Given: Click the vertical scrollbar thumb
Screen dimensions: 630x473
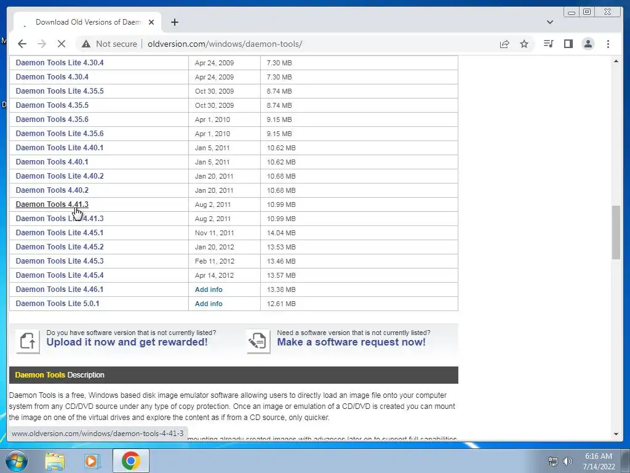Looking at the screenshot, I should [x=616, y=232].
